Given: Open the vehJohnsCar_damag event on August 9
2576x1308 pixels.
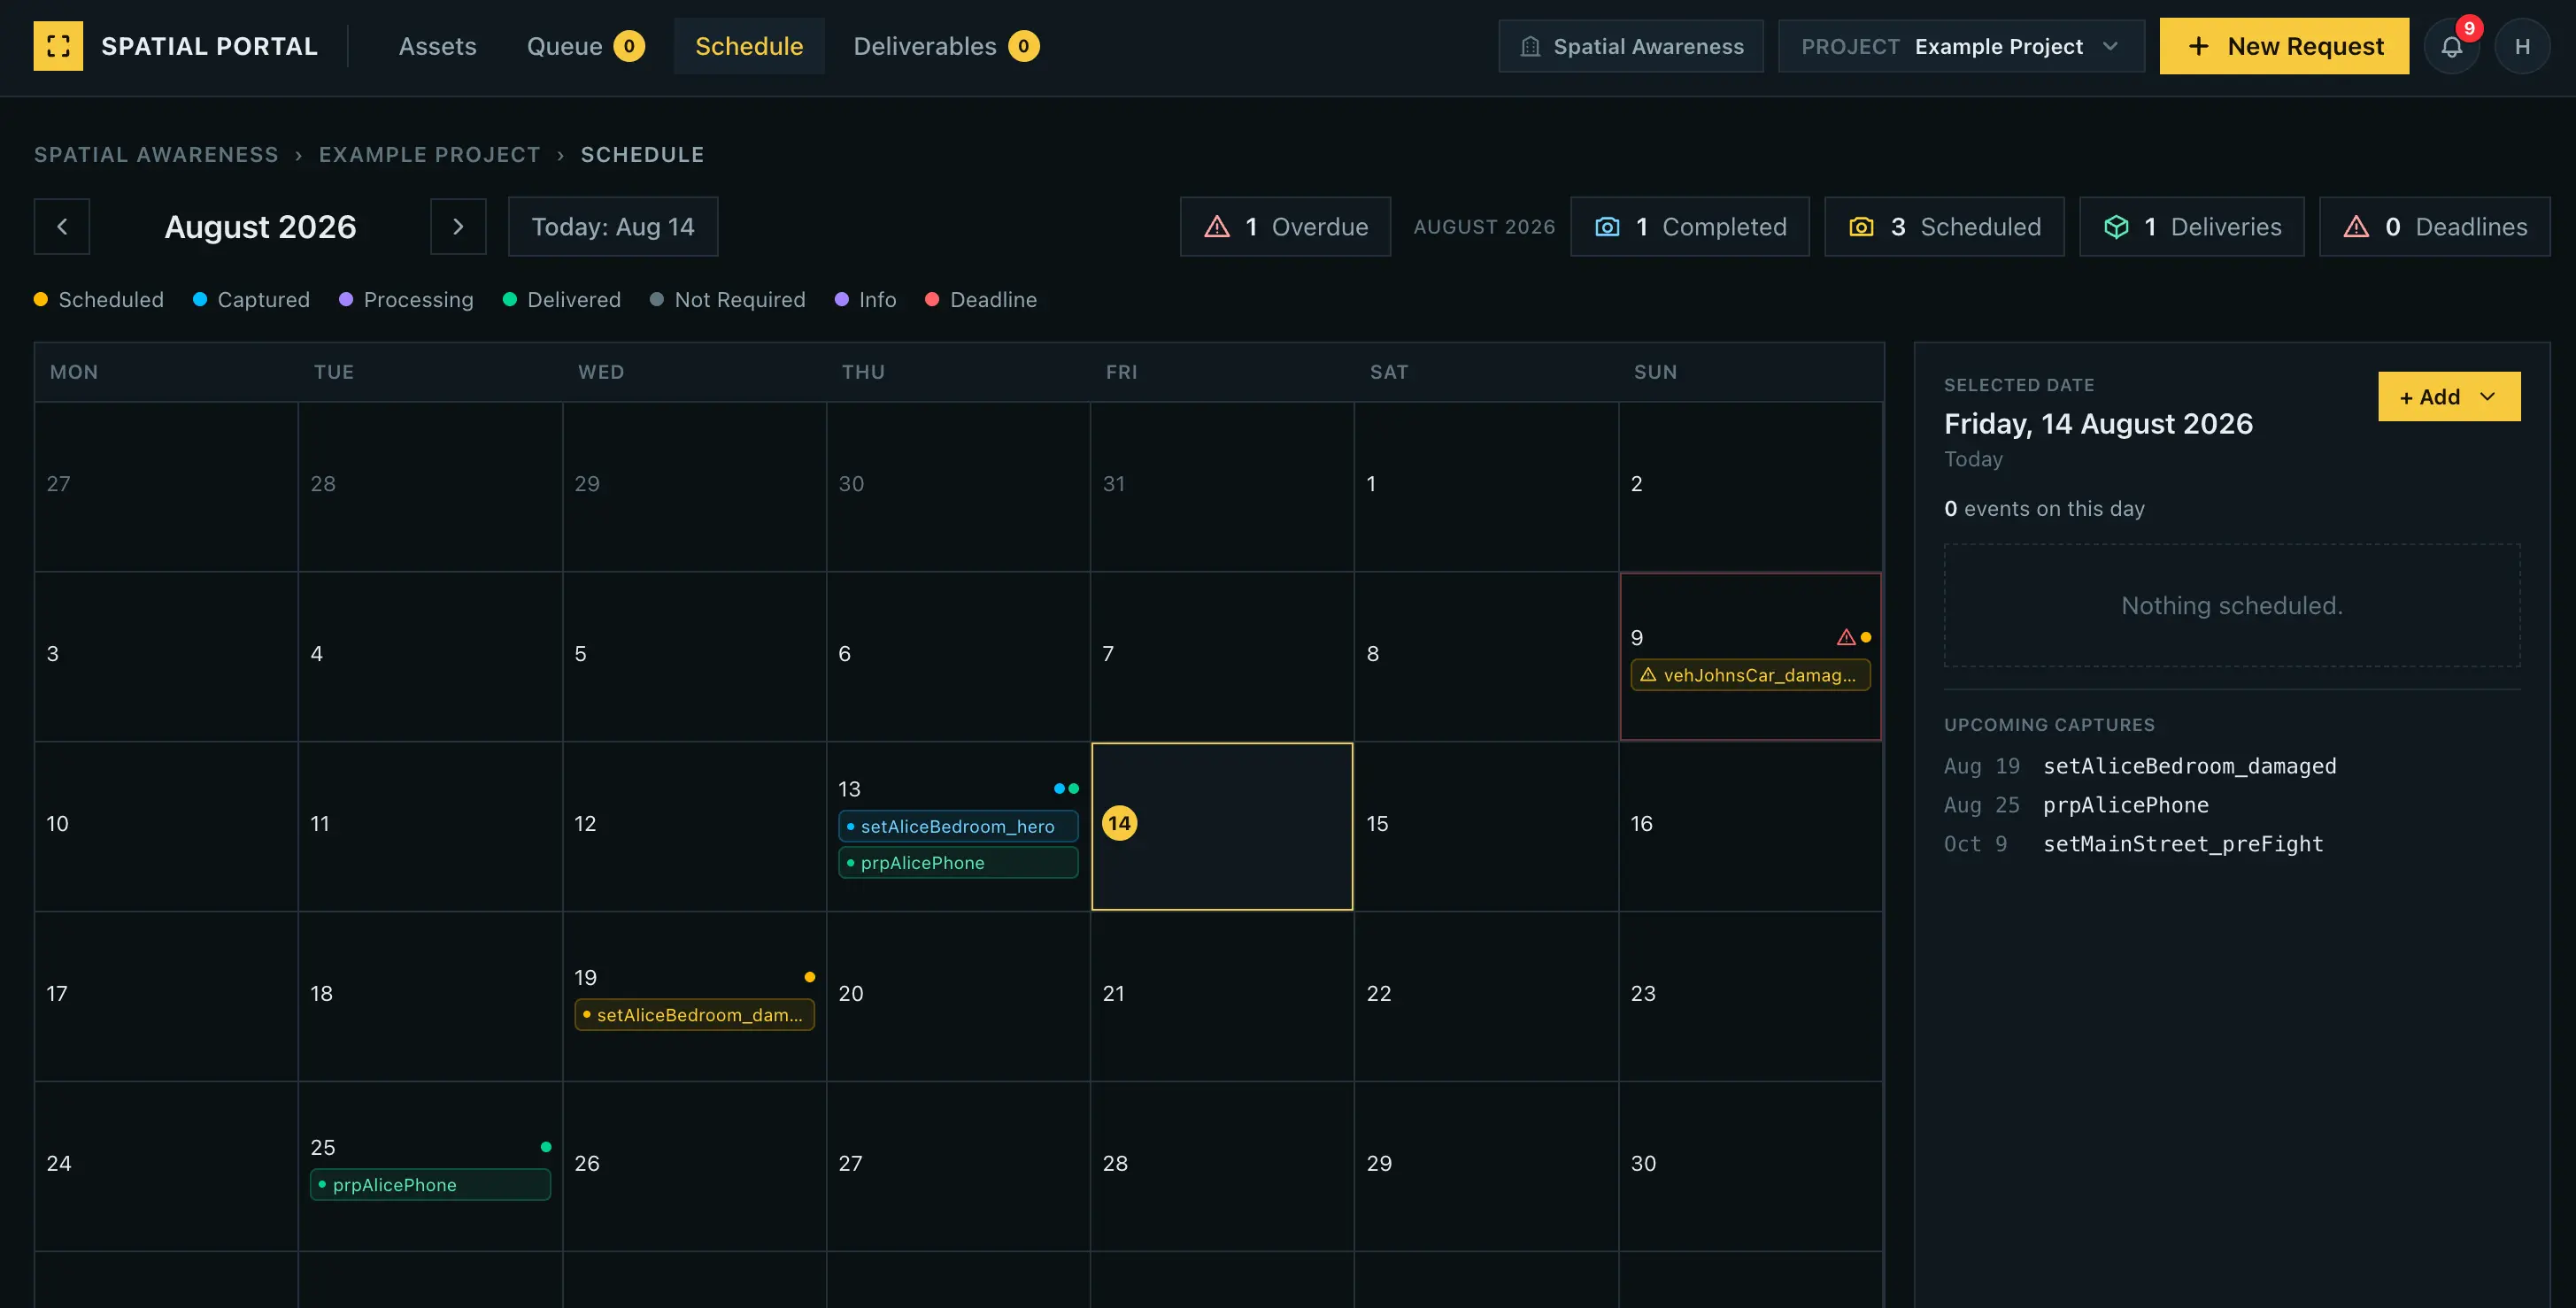Looking at the screenshot, I should coord(1750,675).
